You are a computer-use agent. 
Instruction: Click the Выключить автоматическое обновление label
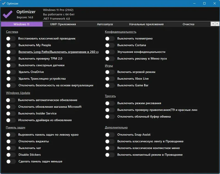coord(48,100)
